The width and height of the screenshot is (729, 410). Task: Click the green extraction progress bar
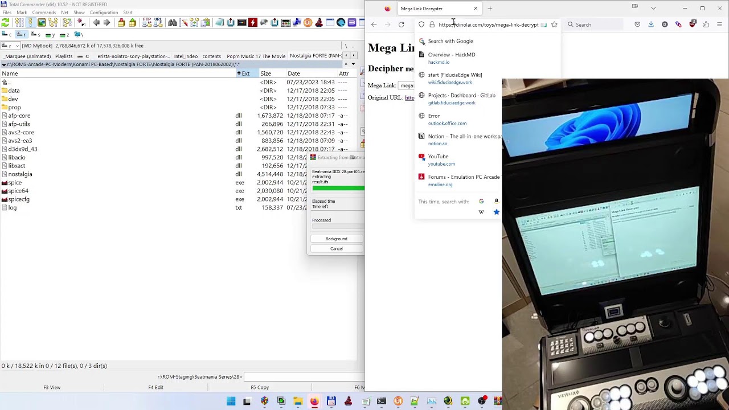click(338, 188)
